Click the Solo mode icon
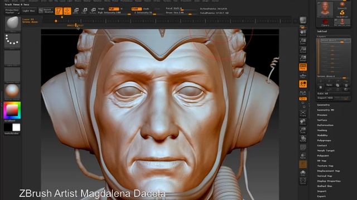The width and height of the screenshot is (357, 200). tap(303, 173)
